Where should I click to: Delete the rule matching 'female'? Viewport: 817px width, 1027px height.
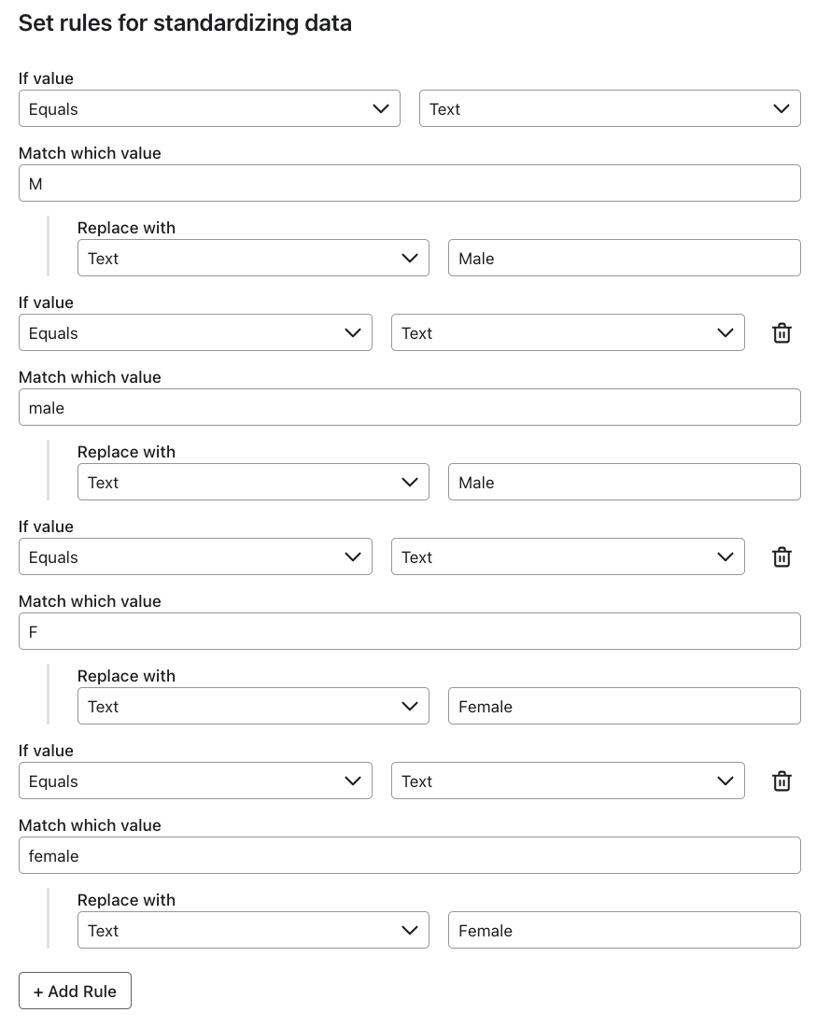tap(782, 781)
